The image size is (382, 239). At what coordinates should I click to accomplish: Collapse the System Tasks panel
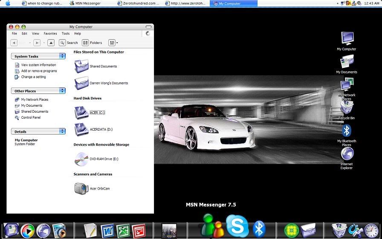62,56
